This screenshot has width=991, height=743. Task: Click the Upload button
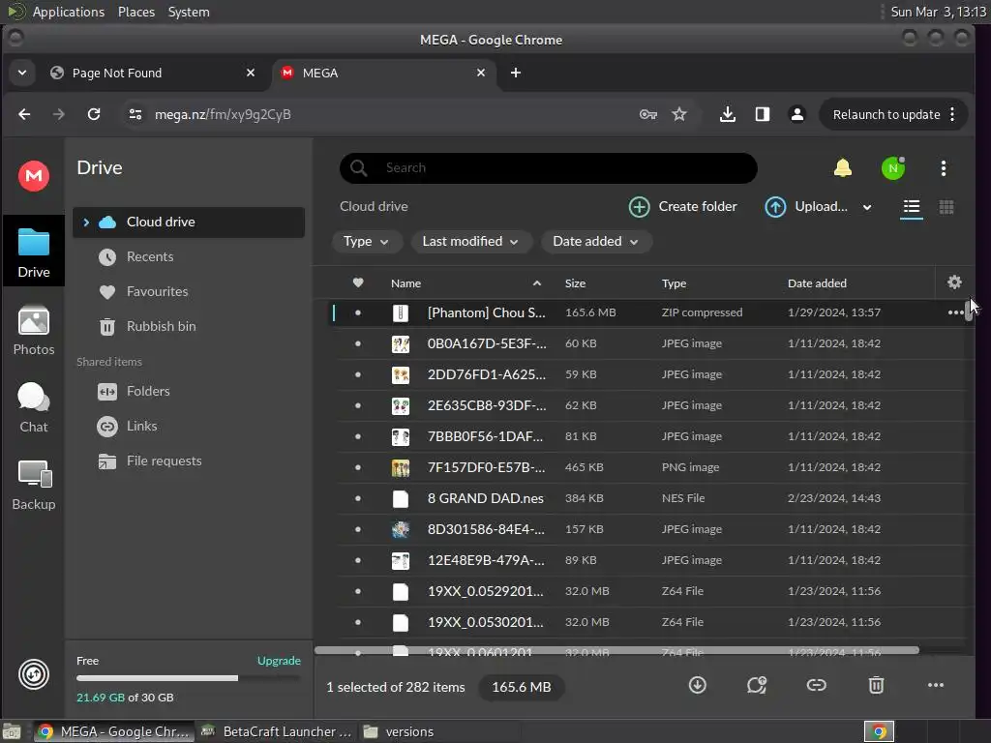[806, 207]
